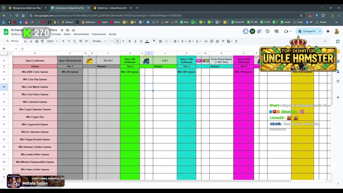
Task: Open the text wrapping dropdown
Action: click(x=191, y=41)
